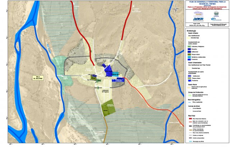Click the north arrow compass rose
This screenshot has height=147, width=230.
pyautogui.click(x=175, y=8)
